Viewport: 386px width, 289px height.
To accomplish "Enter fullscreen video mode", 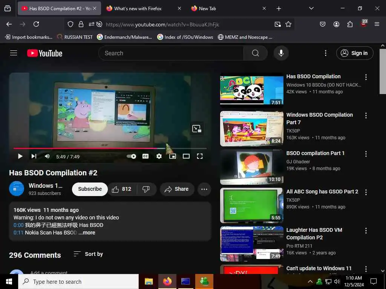I will [200, 156].
